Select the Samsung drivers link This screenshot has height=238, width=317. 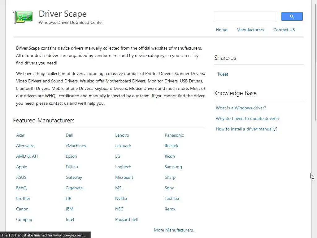[x=173, y=167]
